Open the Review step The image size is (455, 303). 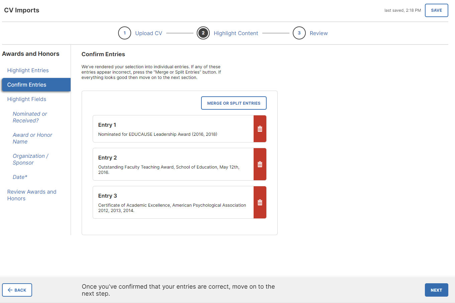tap(318, 33)
